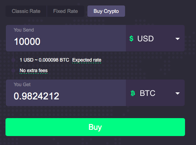Switch to the Classic Rate tab
The width and height of the screenshot is (196, 145).
(26, 11)
